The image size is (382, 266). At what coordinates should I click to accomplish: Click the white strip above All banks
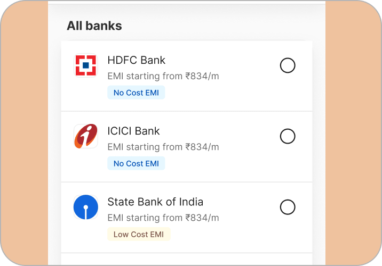187,2
